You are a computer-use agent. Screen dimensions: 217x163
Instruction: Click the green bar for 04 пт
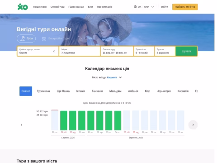(118, 120)
